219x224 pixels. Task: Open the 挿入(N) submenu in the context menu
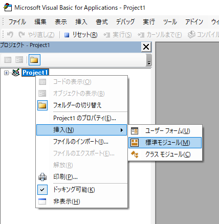tap(81, 130)
